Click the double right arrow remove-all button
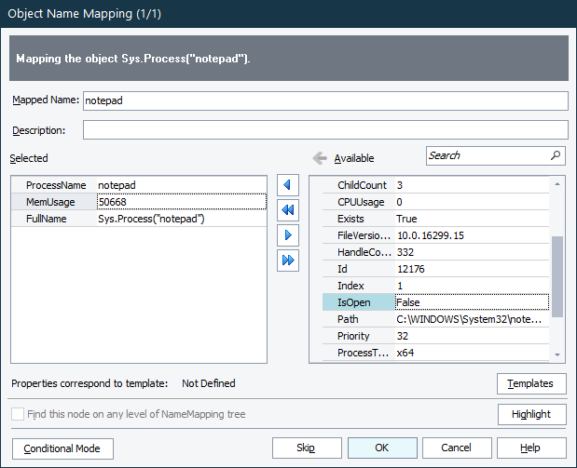 coord(288,261)
